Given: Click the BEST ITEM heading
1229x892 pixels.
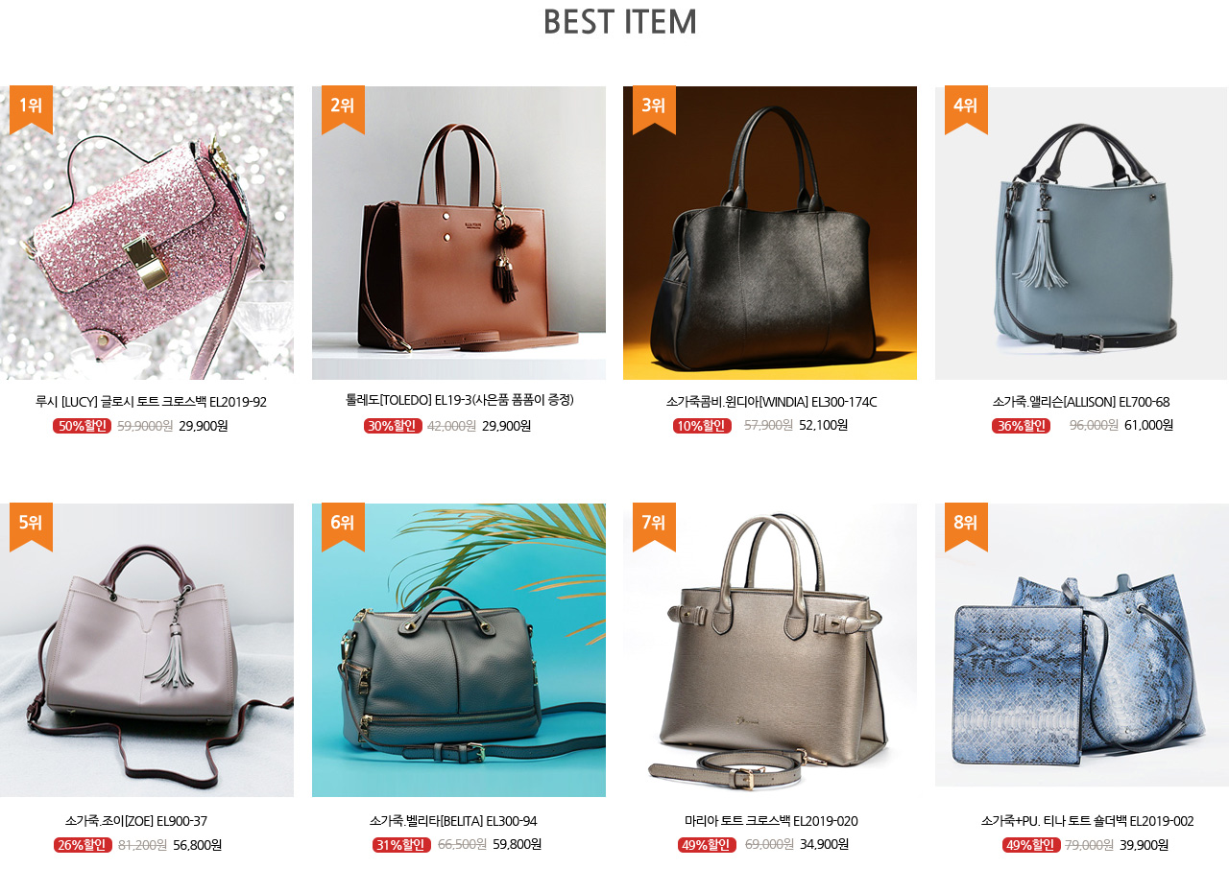Looking at the screenshot, I should coord(620,22).
